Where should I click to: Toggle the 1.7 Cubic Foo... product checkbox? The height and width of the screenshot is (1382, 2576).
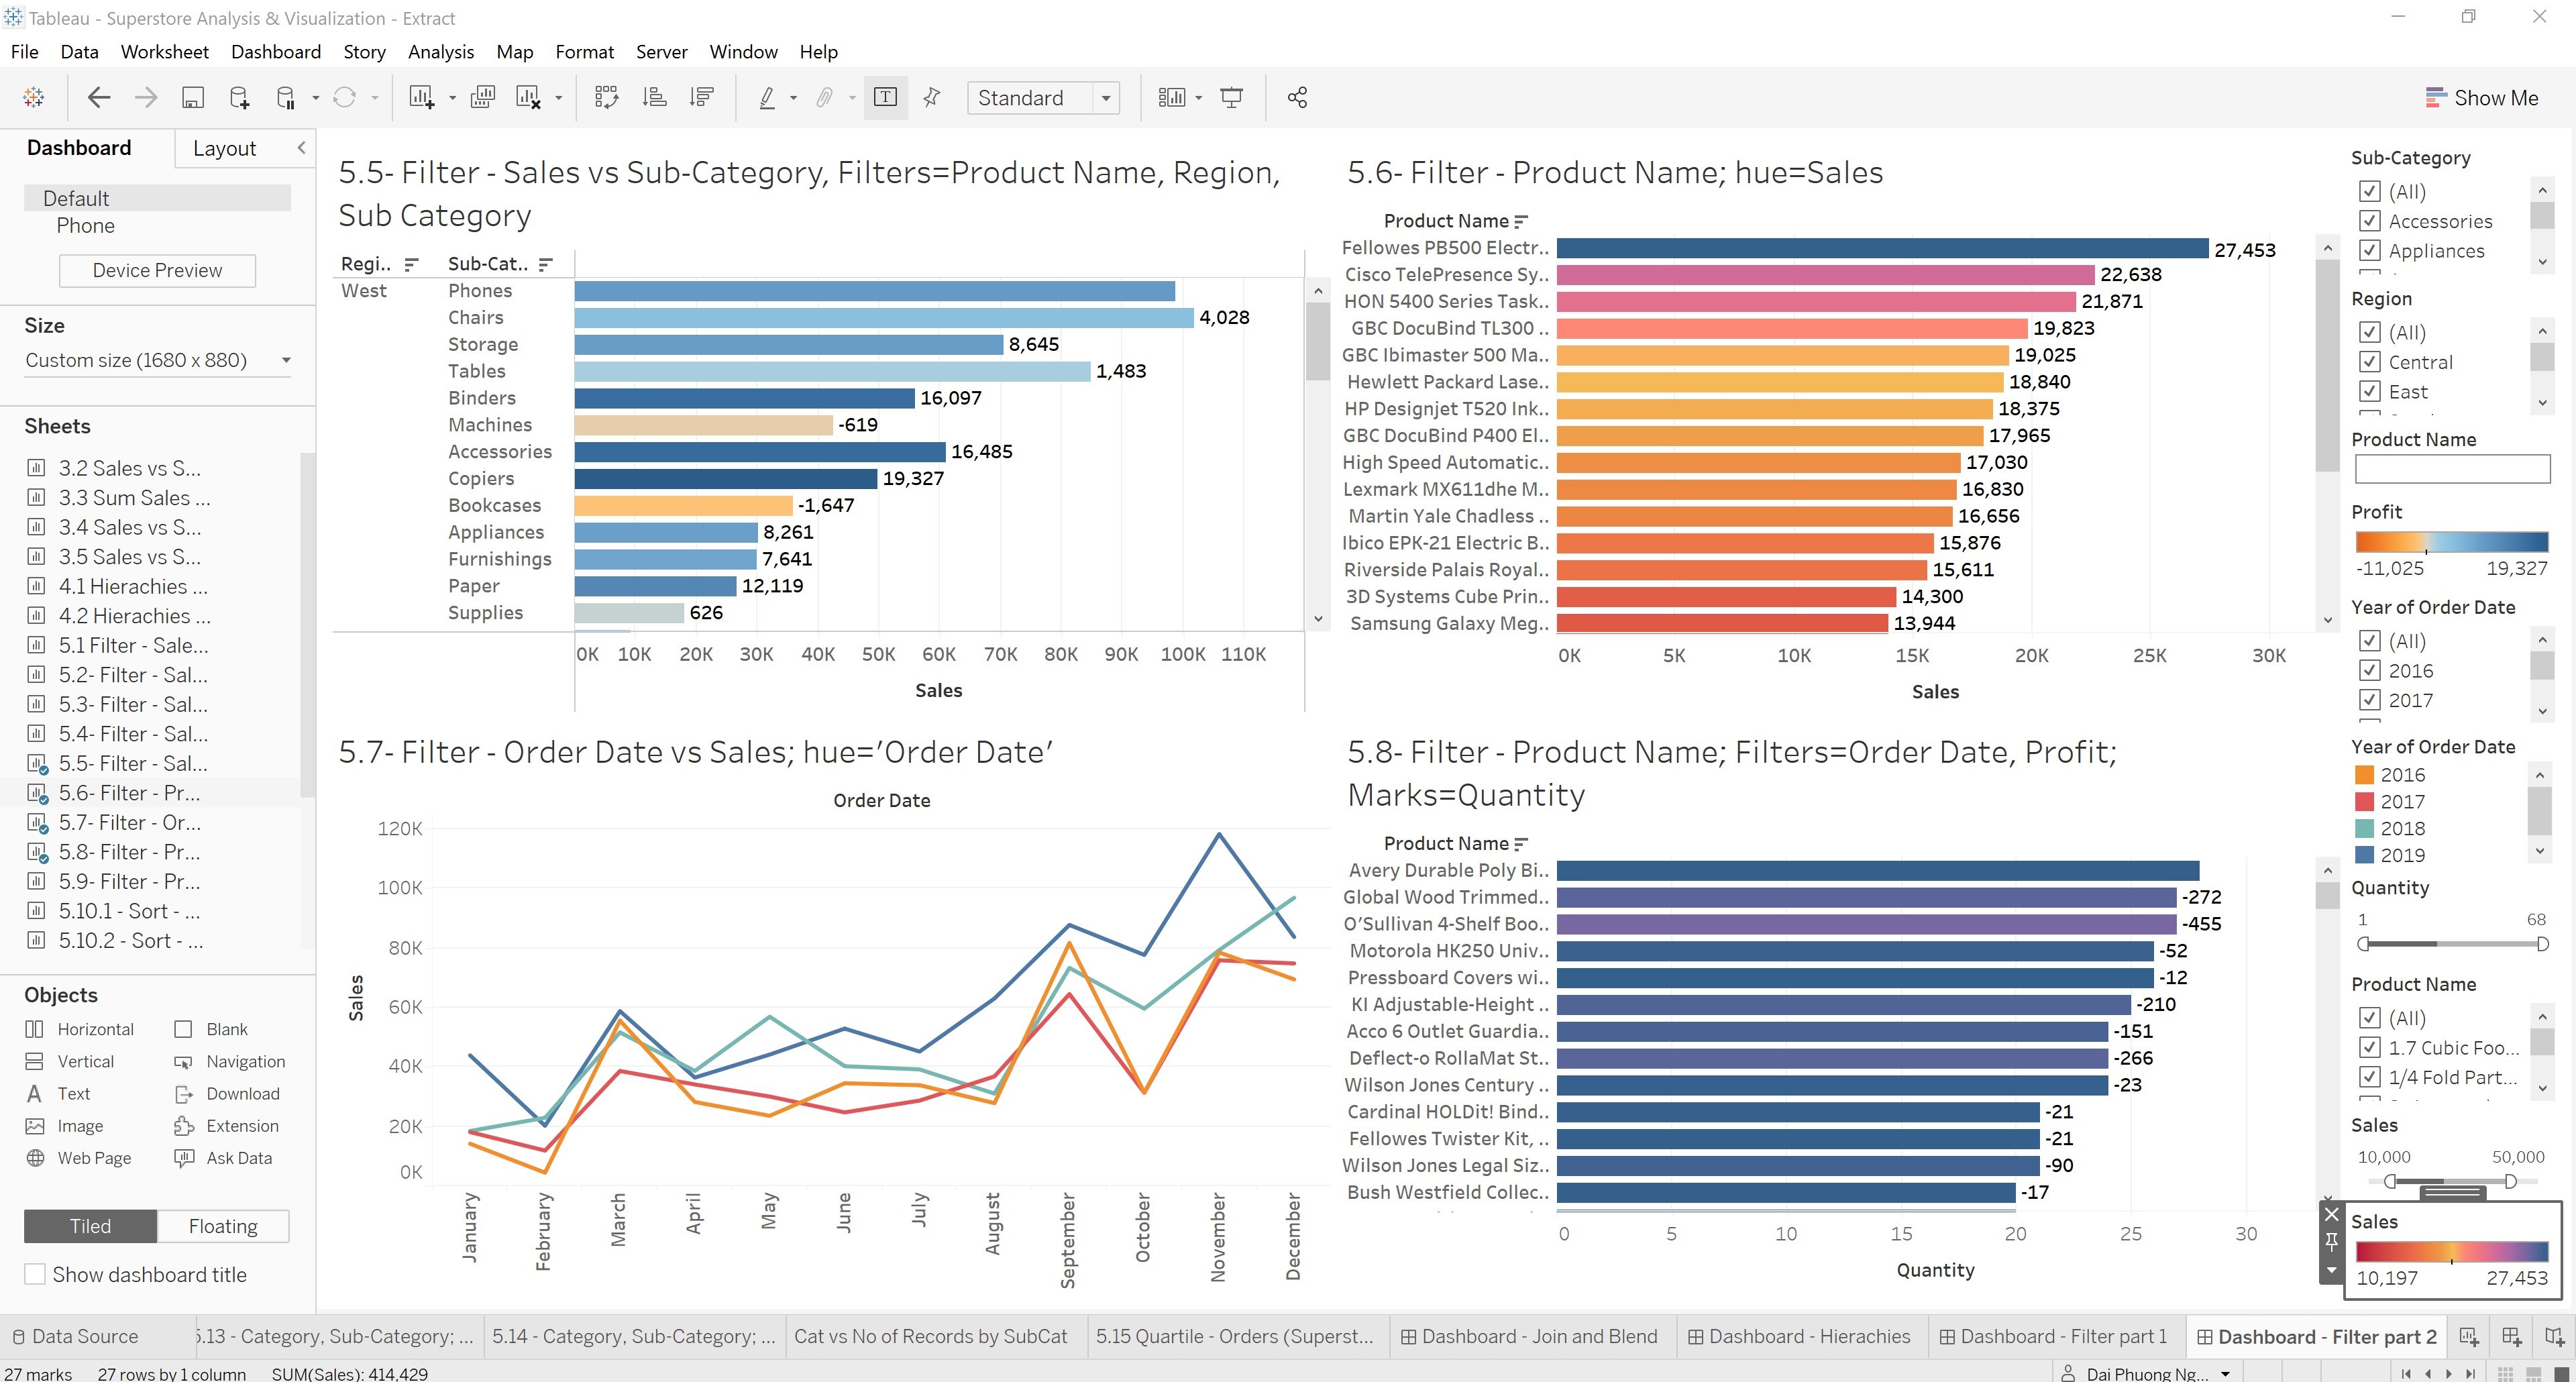click(x=2369, y=1047)
